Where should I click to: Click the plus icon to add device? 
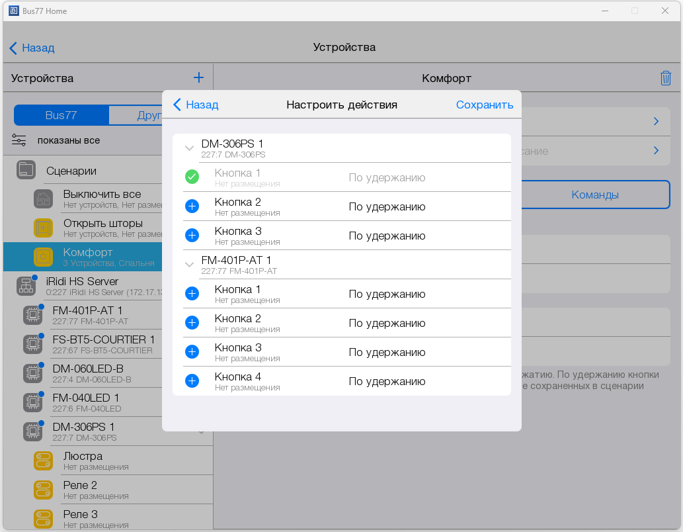(x=198, y=78)
